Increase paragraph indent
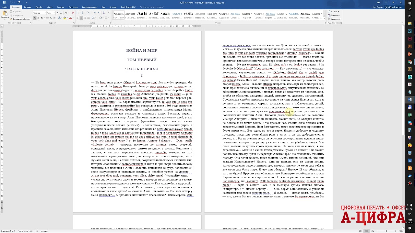The width and height of the screenshot is (415, 233). pos(99,13)
